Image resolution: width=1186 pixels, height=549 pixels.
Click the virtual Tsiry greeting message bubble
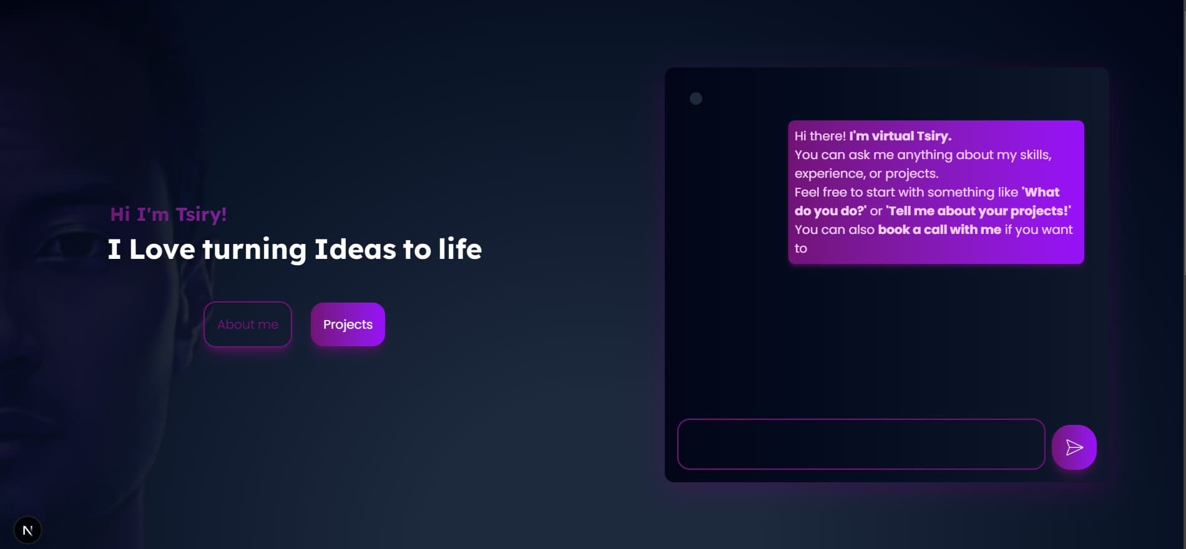[936, 192]
